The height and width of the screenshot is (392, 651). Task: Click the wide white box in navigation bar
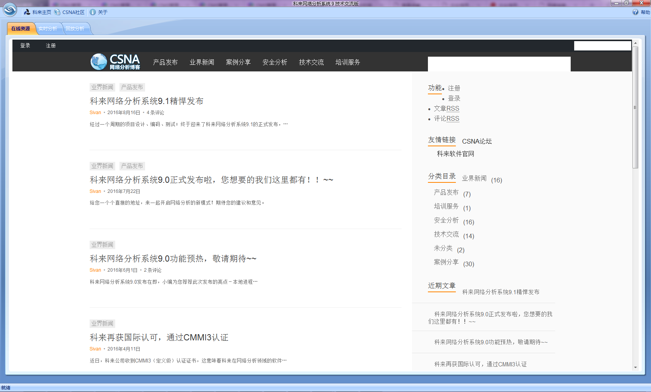(x=499, y=64)
